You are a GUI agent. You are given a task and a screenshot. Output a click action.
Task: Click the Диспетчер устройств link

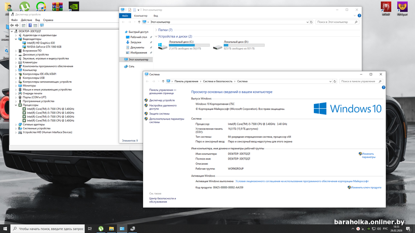pos(162,100)
